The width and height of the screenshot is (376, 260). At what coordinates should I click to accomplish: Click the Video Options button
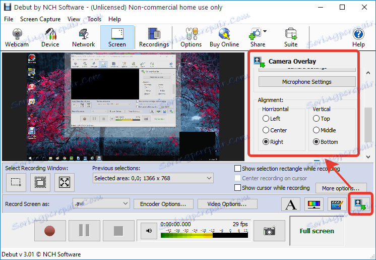(x=227, y=204)
